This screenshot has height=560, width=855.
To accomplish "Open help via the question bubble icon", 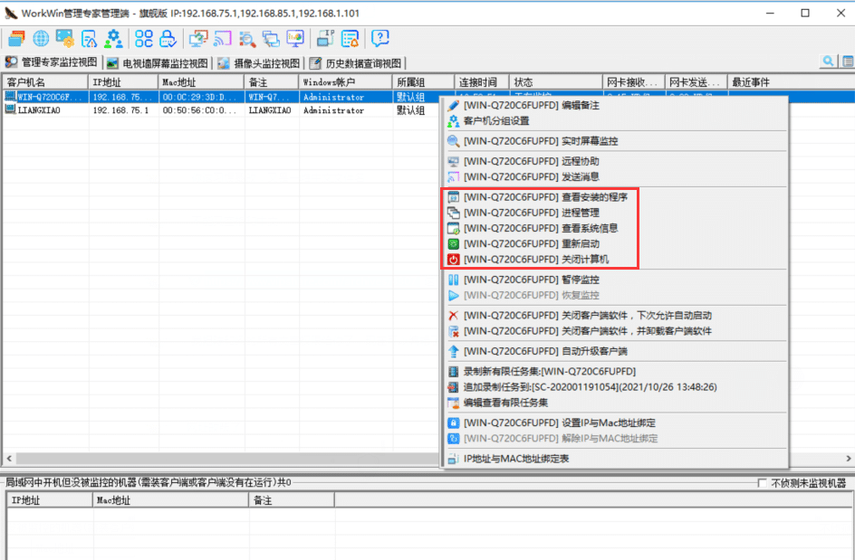I will pyautogui.click(x=380, y=38).
